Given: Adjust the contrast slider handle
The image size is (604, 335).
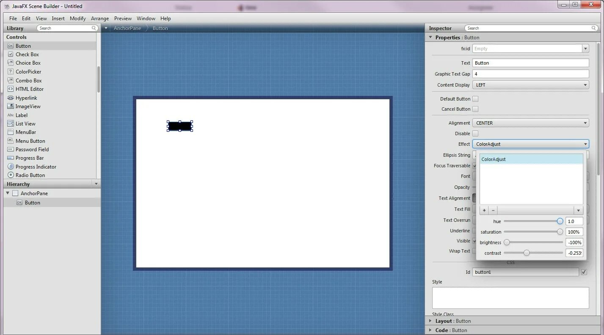Looking at the screenshot, I should coord(527,253).
